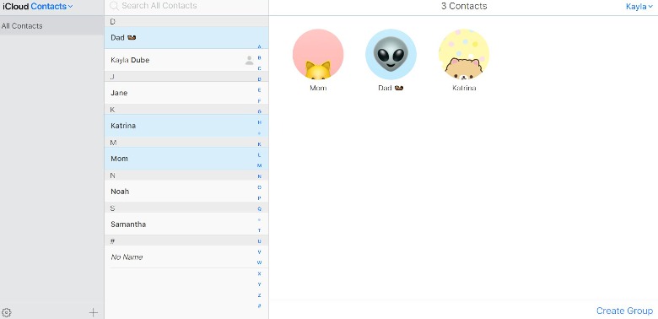Click the plus icon to add contact
Viewport: 658px width, 319px height.
93,313
